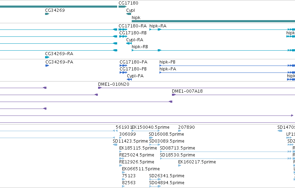Click the 75123 EST label
This screenshot has width=295, height=188.
(x=129, y=176)
